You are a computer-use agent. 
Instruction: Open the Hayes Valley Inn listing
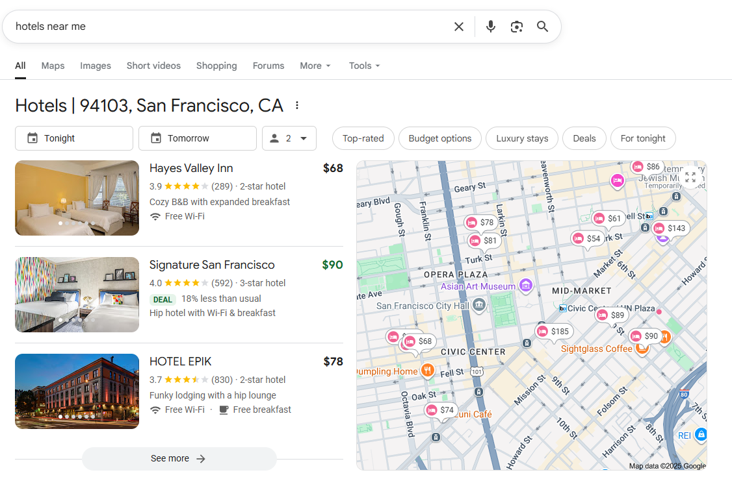[x=191, y=168]
